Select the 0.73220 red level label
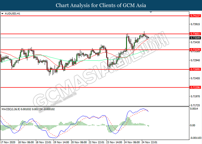This screenshot has width=202, height=144. (195, 50)
